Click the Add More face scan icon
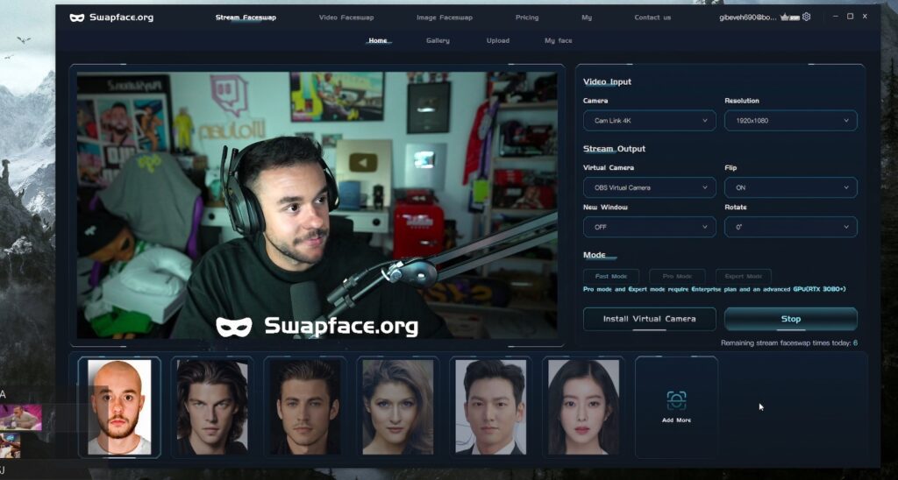Screen dimensions: 898x480 (x=676, y=400)
